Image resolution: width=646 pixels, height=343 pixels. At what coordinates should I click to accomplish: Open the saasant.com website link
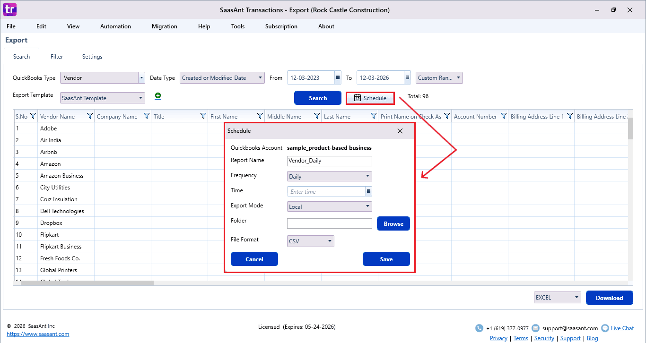point(38,334)
